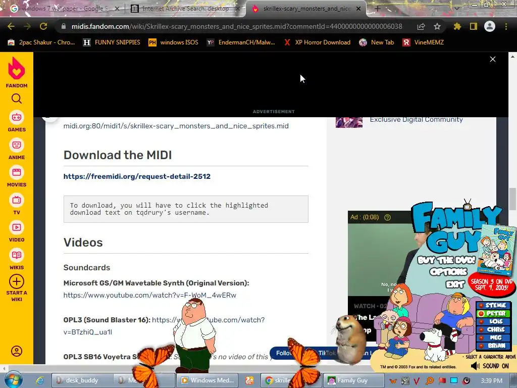Open the Fandom user profile icon at sidebar bottom
This screenshot has width=517, height=388.
17,351
